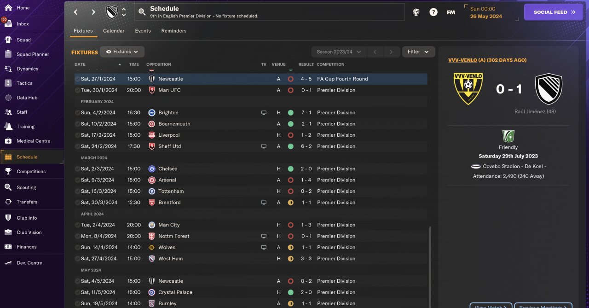Go to the Scouting section icon
The width and height of the screenshot is (589, 308).
[8, 187]
